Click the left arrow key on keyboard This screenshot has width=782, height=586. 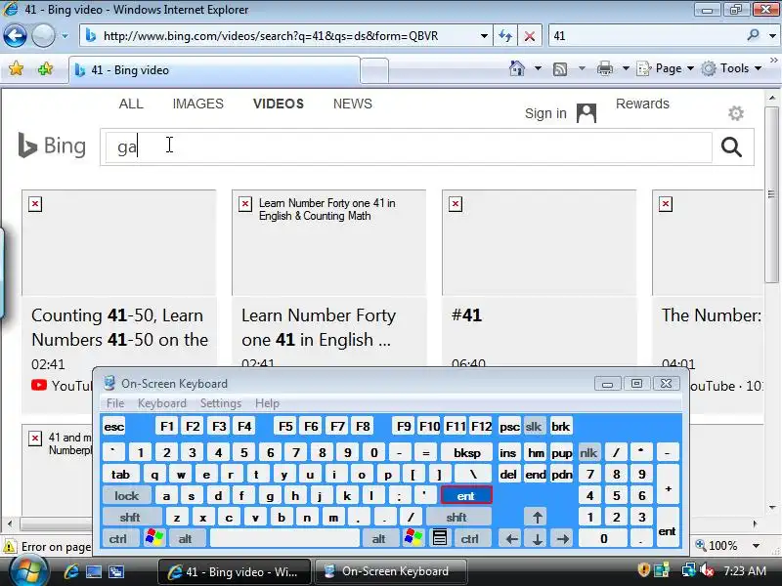pyautogui.click(x=511, y=539)
